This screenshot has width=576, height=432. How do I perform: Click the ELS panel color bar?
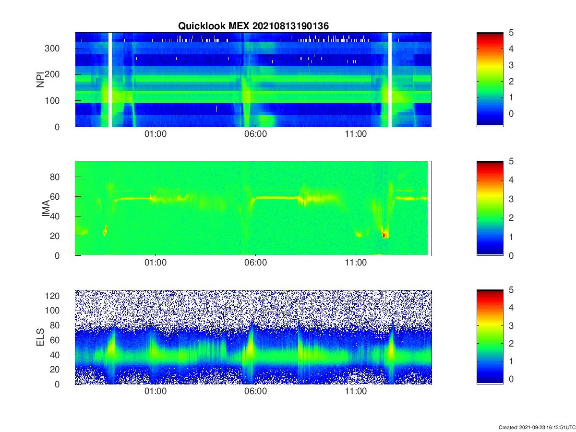(490, 337)
